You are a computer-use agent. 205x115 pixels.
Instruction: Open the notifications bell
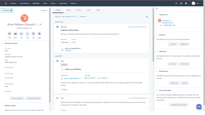pos(186,3)
